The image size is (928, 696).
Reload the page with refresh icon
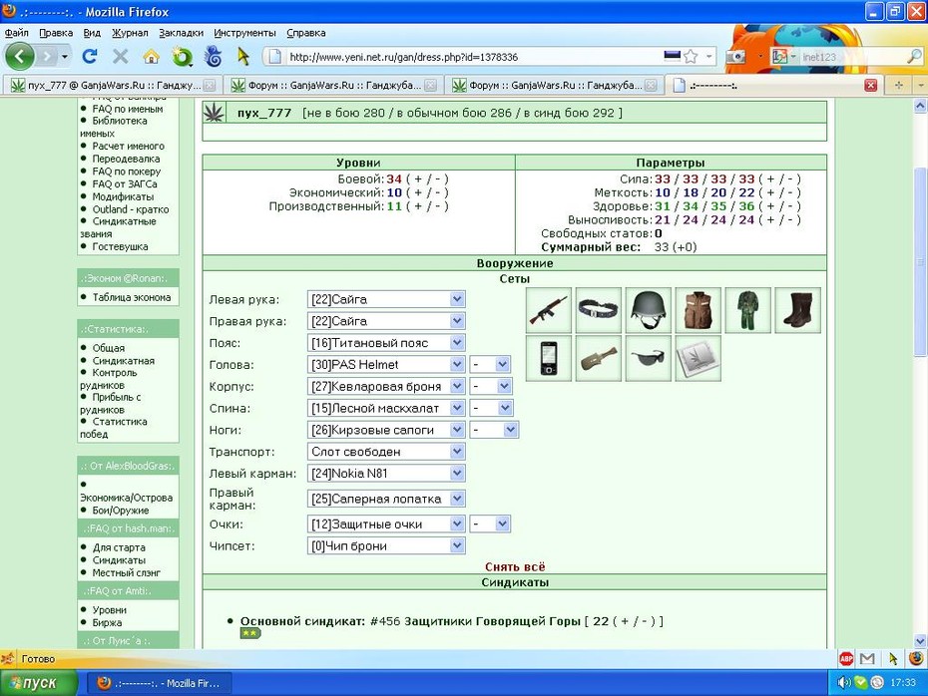[x=90, y=57]
